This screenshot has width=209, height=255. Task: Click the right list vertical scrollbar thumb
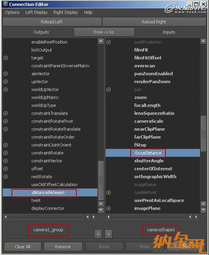[x=203, y=134]
